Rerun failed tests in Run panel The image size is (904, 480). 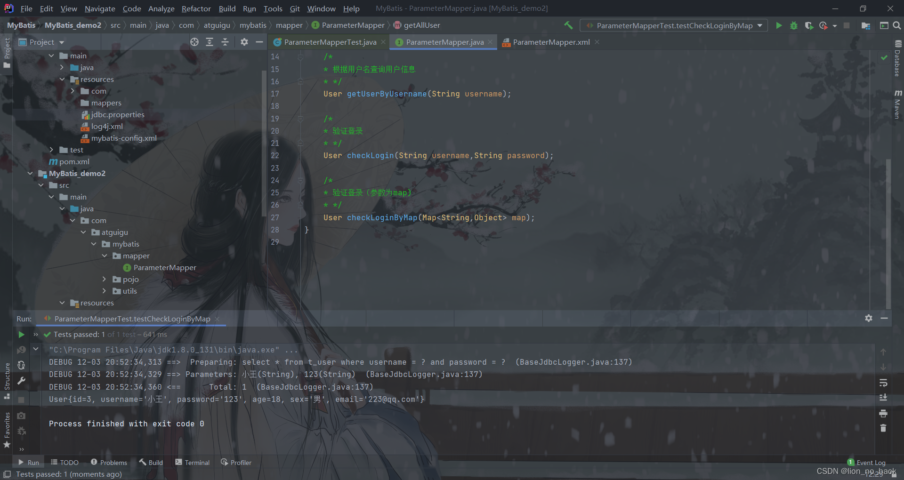click(x=21, y=350)
